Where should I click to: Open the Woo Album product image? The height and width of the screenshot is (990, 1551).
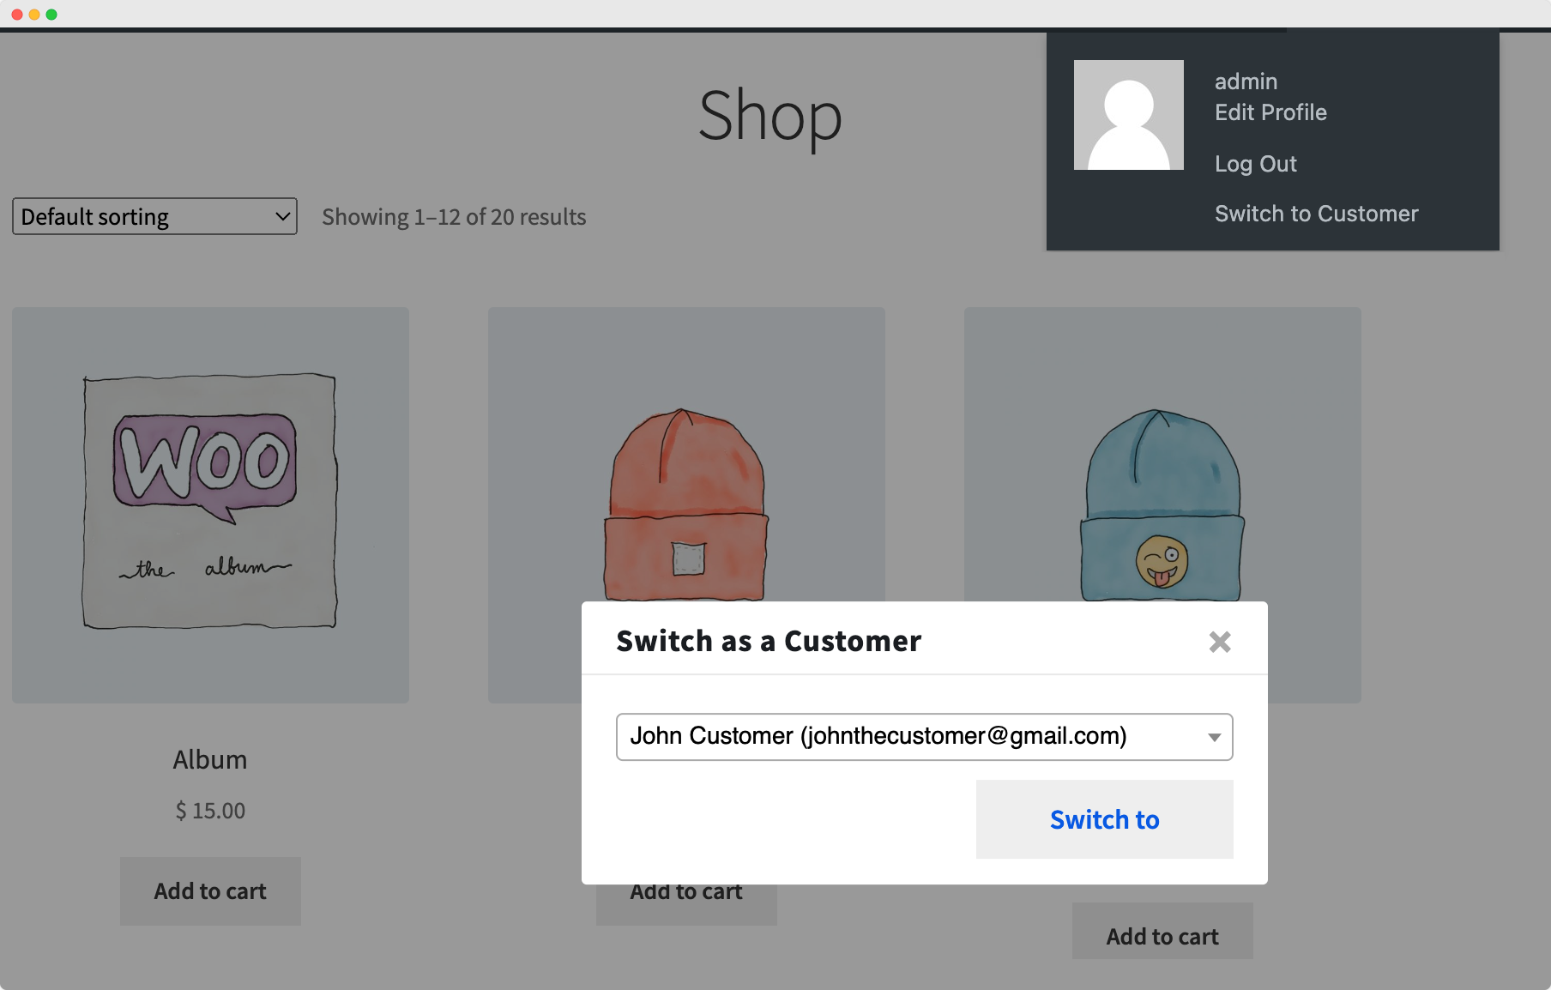point(209,504)
